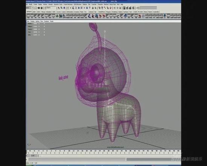This screenshot has width=207, height=166.
Task: Click frame 10 on the time slider
Action: point(69,151)
